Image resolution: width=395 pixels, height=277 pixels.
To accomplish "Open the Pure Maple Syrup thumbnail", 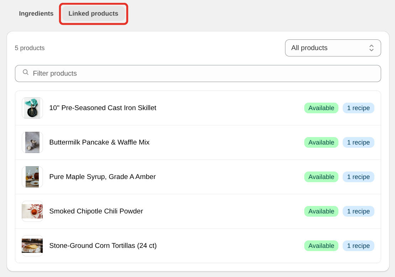I will click(x=32, y=177).
